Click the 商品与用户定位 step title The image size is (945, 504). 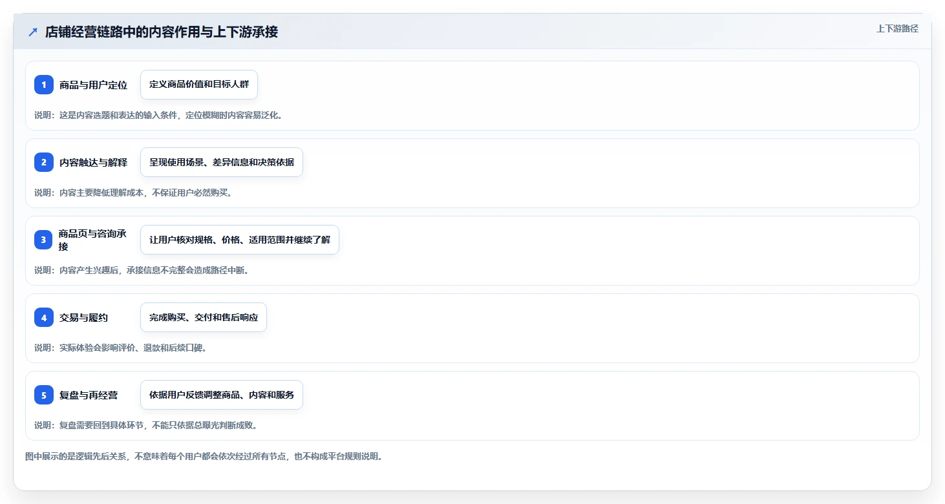(94, 85)
